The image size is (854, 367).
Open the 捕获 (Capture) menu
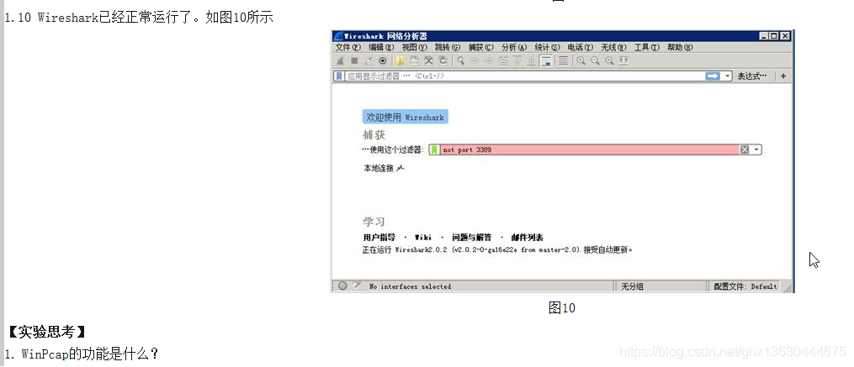coord(481,47)
